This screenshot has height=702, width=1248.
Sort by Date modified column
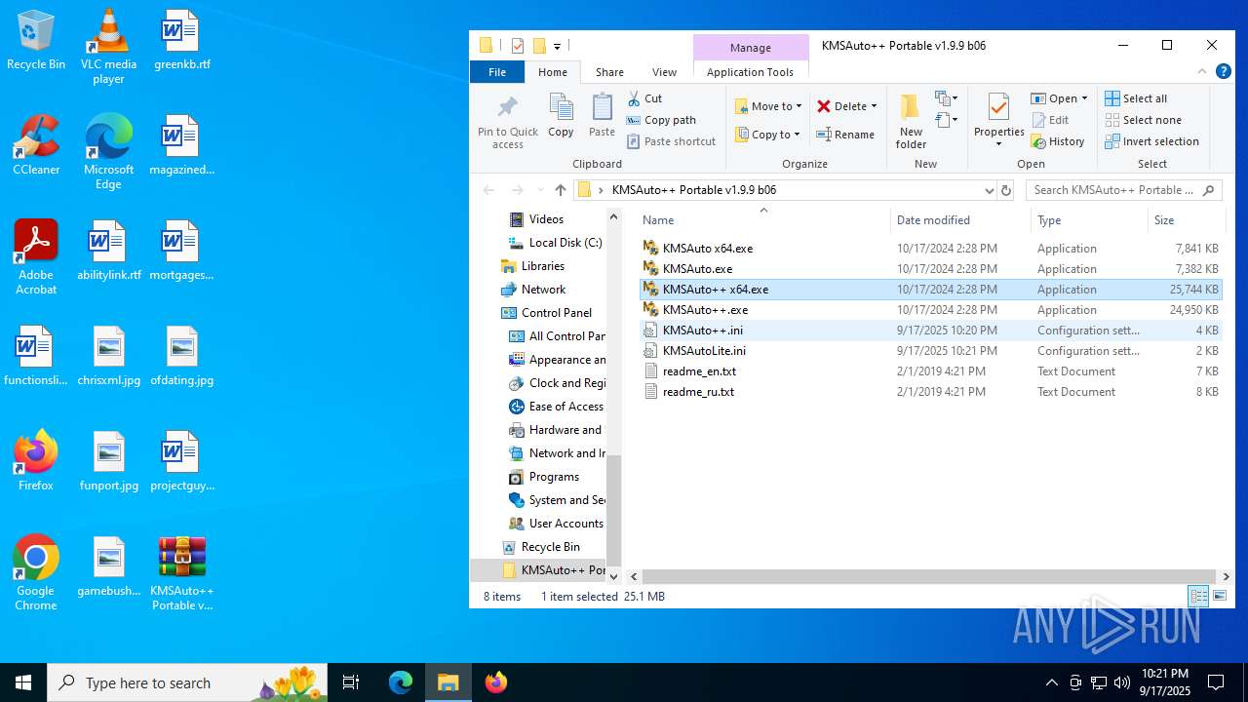pos(960,220)
